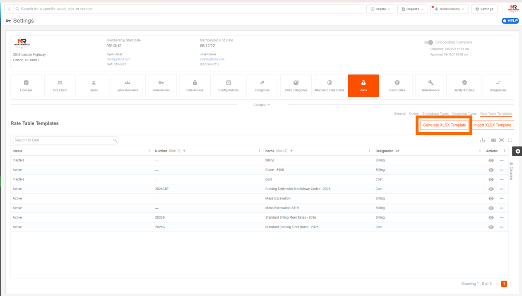Click Generate XLSX Template button
Viewport: 522px width, 296px height.
(x=445, y=125)
